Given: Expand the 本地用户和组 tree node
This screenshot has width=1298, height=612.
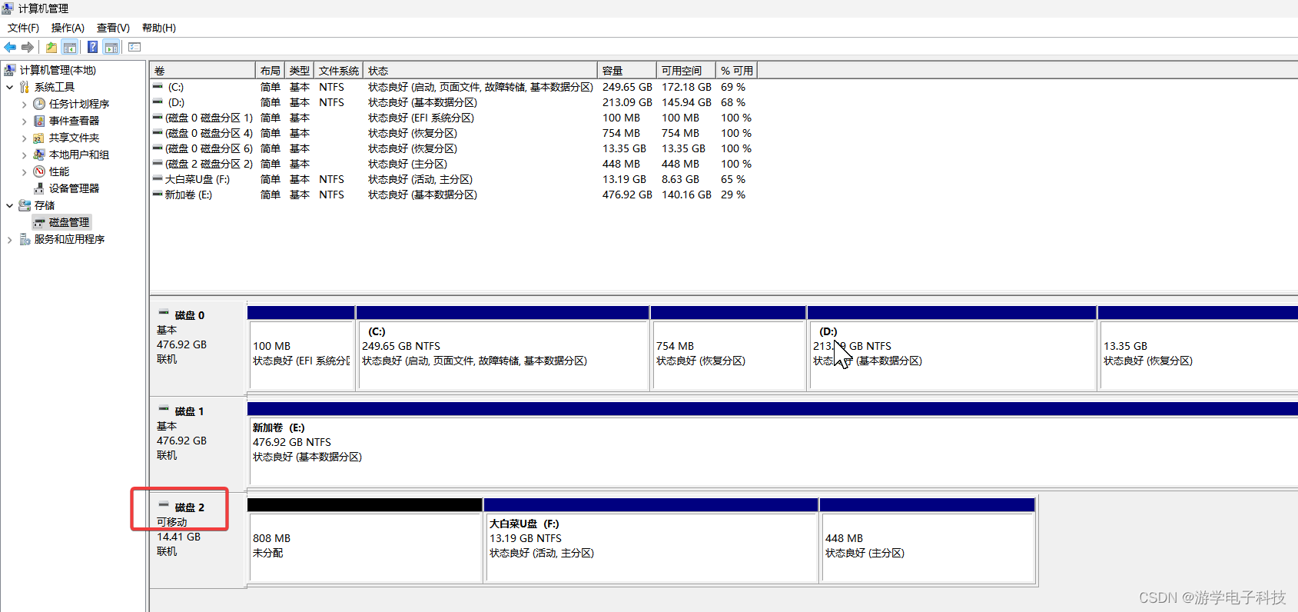Looking at the screenshot, I should pyautogui.click(x=24, y=155).
